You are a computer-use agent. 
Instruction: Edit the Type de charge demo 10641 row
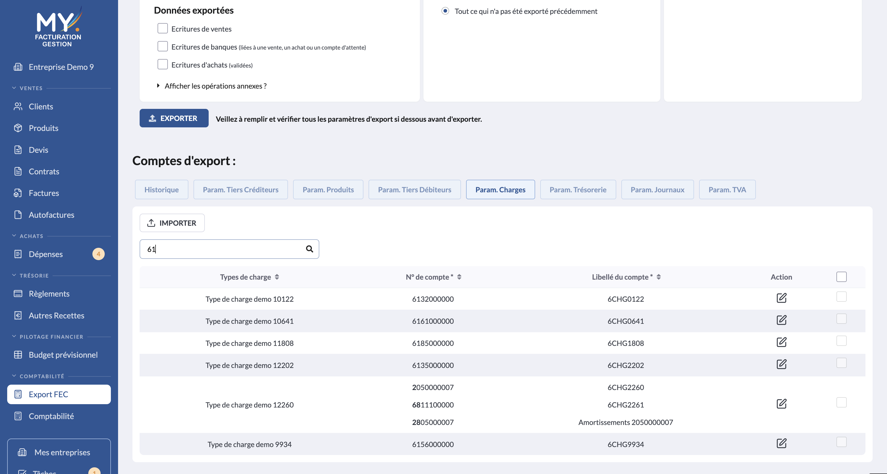pyautogui.click(x=781, y=320)
